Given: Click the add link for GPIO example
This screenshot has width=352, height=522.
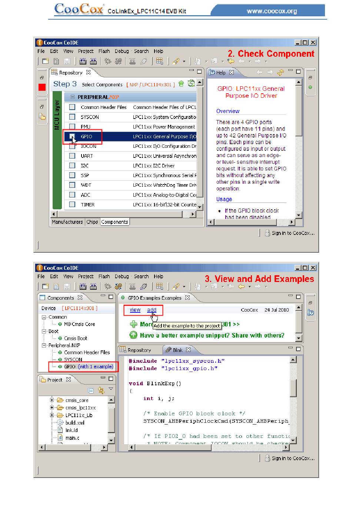Looking at the screenshot, I should pyautogui.click(x=152, y=310).
